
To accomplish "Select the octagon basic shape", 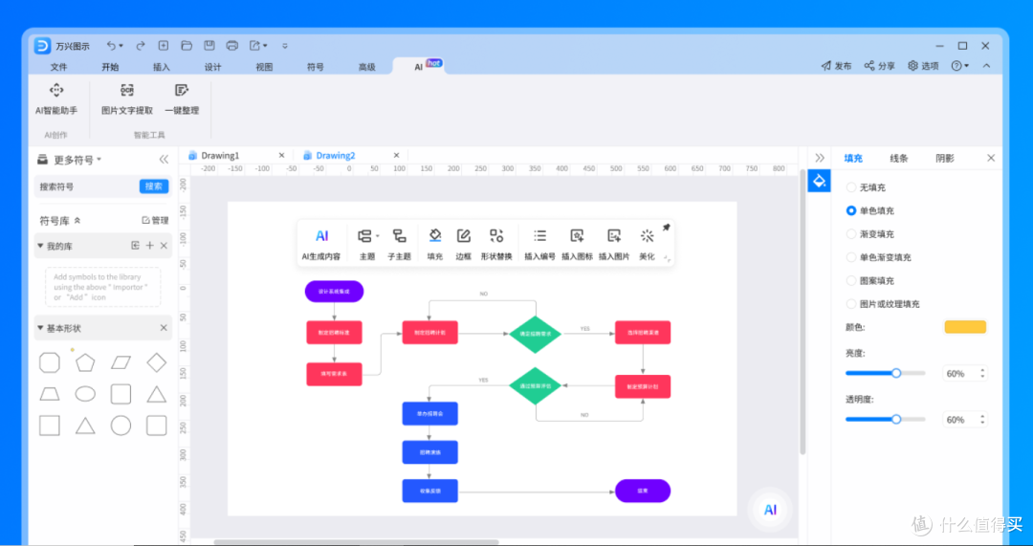I will pyautogui.click(x=50, y=363).
